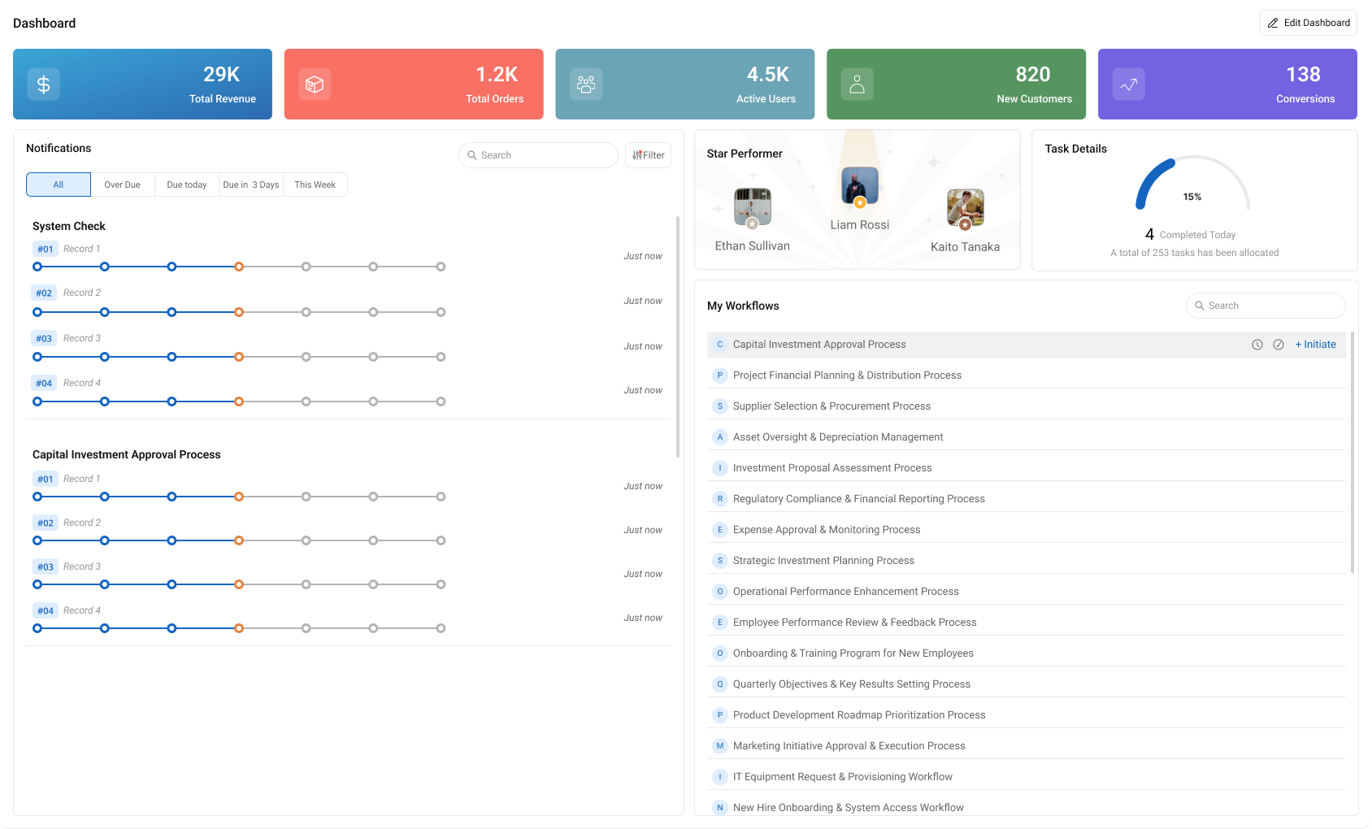
Task: Switch to the Due today tab
Action: point(187,184)
